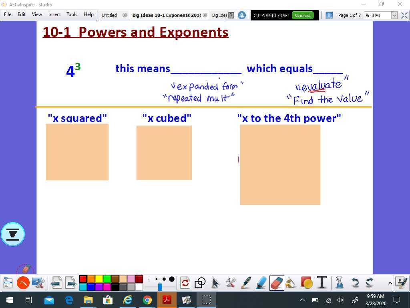Clear the page with the Clear tool
The image size is (410, 308).
(x=338, y=283)
